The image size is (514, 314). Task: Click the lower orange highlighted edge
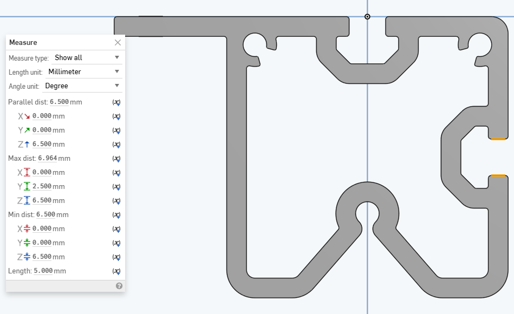click(x=498, y=175)
